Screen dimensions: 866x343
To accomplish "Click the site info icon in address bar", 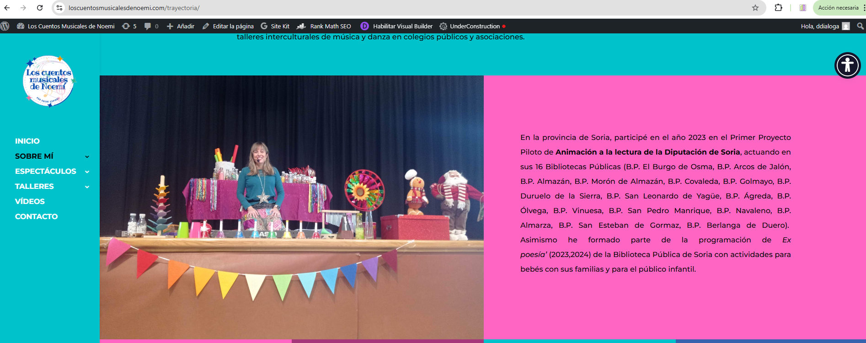I will tap(59, 8).
